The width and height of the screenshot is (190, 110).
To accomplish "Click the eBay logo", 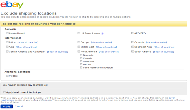I will [x=12, y=5].
